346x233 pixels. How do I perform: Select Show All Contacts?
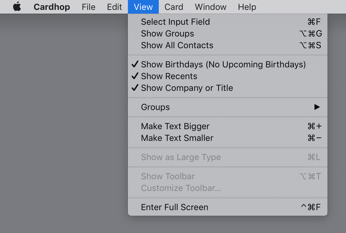coord(227,45)
